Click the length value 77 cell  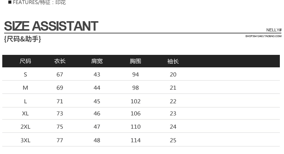point(60,140)
